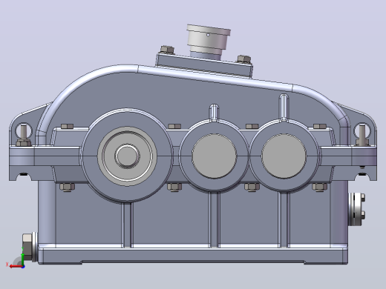Pick the left hex bolt on inspection cover
The image size is (386, 289).
click(167, 50)
